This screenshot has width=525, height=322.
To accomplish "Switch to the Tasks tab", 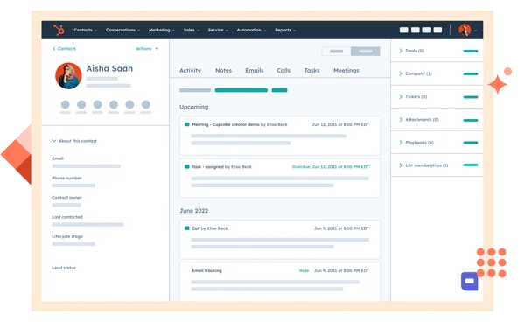I will (x=311, y=71).
